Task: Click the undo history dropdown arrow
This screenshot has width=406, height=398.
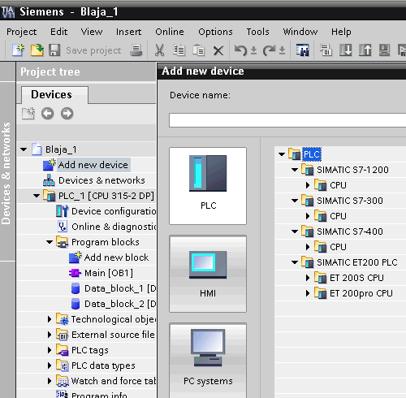Action: pyautogui.click(x=253, y=50)
